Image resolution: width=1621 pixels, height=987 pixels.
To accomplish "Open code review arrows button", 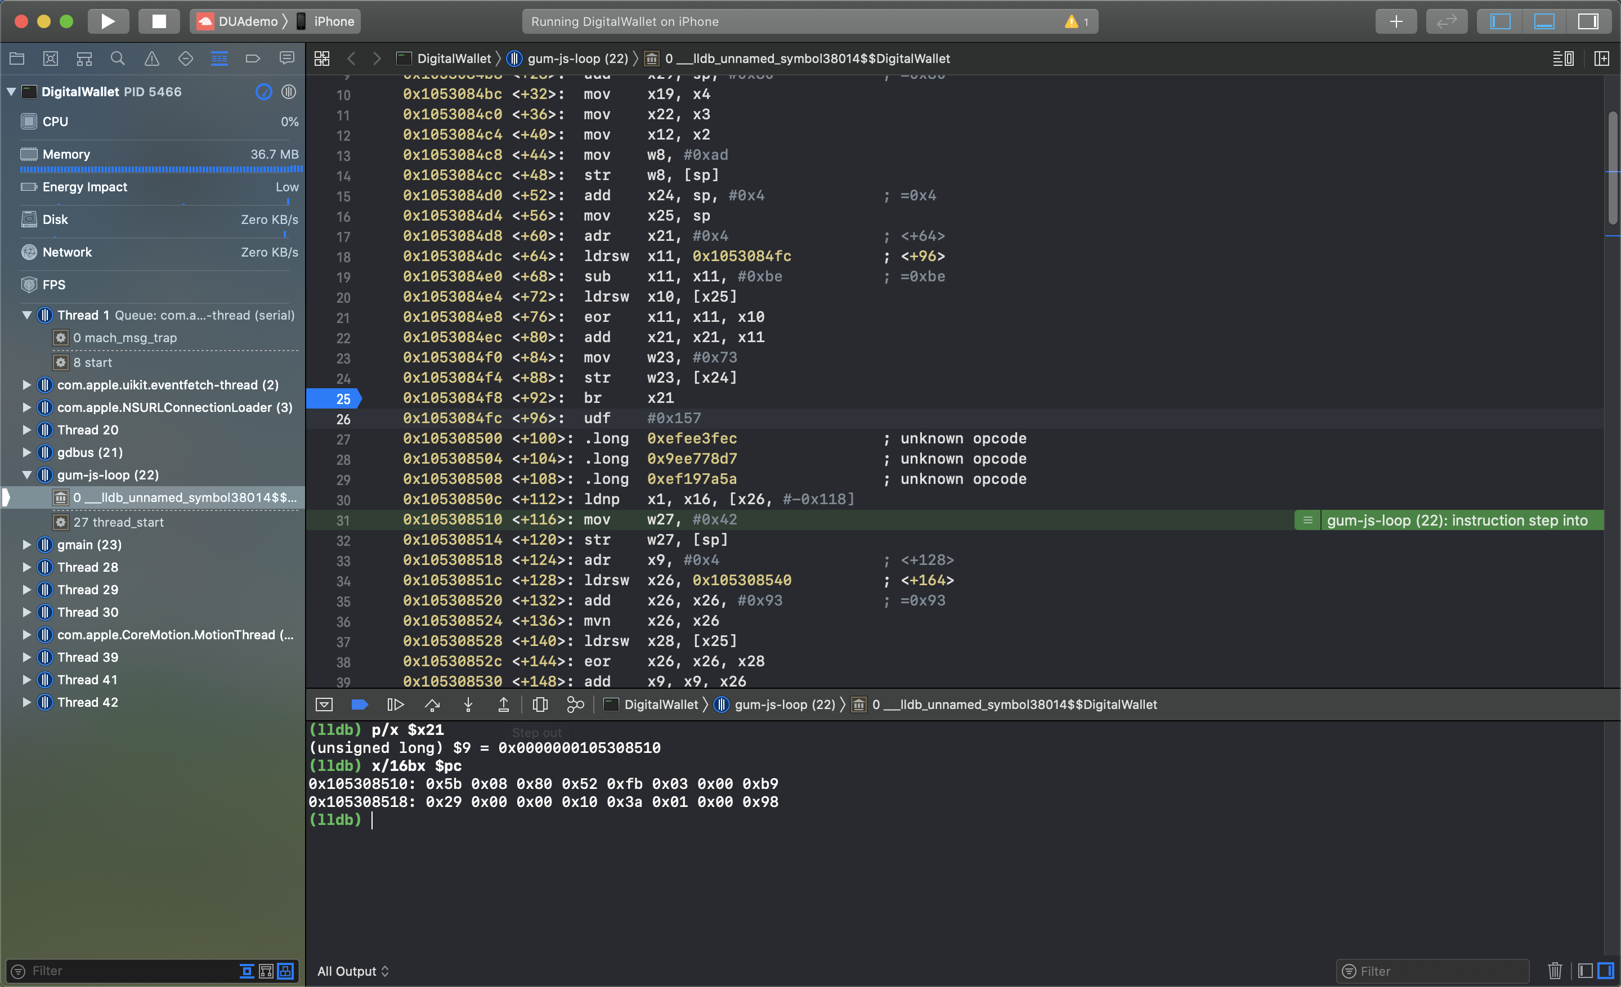I will pos(1446,21).
